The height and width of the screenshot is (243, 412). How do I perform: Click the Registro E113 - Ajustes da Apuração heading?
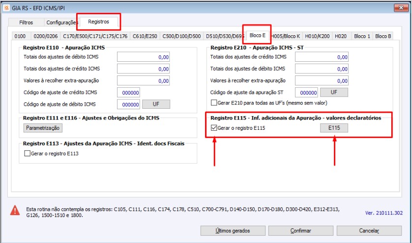click(x=104, y=144)
